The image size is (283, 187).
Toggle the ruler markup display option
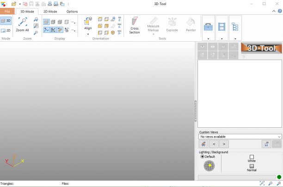(60, 30)
